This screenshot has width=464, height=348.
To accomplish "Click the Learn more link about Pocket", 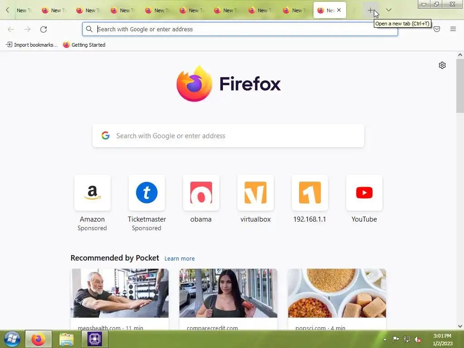I will [x=179, y=259].
